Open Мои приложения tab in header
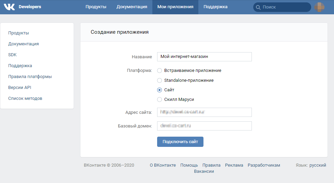The image size is (334, 183). coord(175,7)
